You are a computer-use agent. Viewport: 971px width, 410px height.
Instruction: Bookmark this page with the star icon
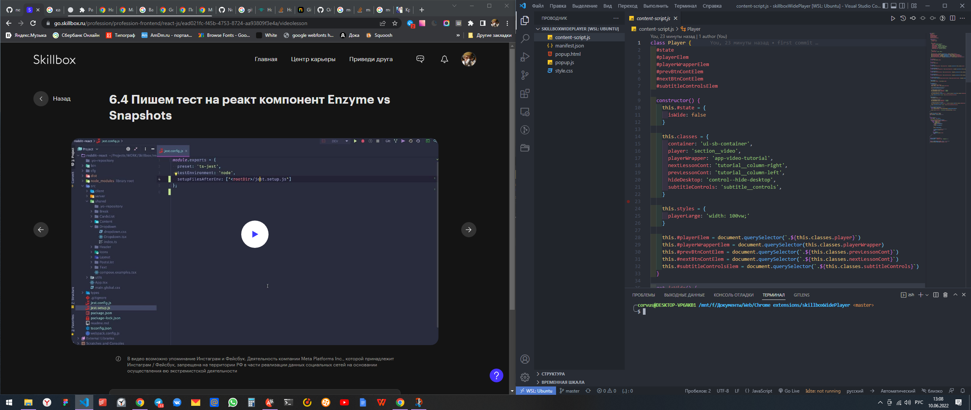[395, 23]
